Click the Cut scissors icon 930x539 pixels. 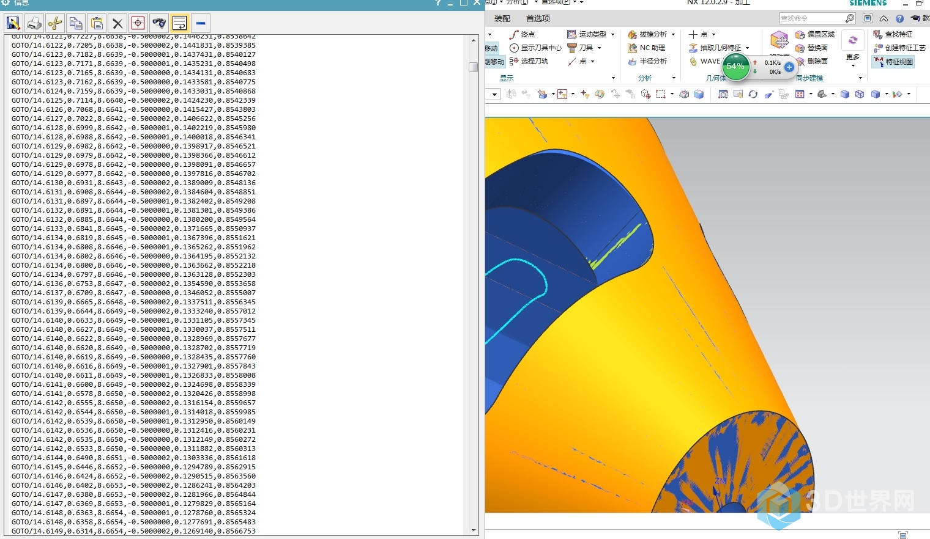55,24
